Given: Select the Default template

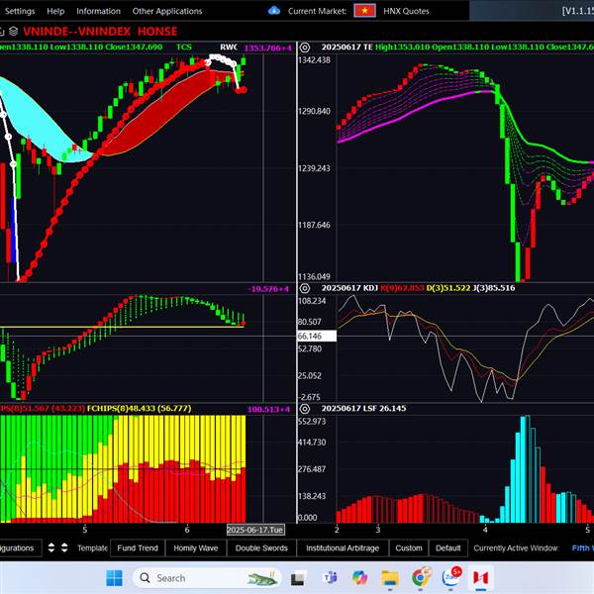Looking at the screenshot, I should (x=447, y=547).
